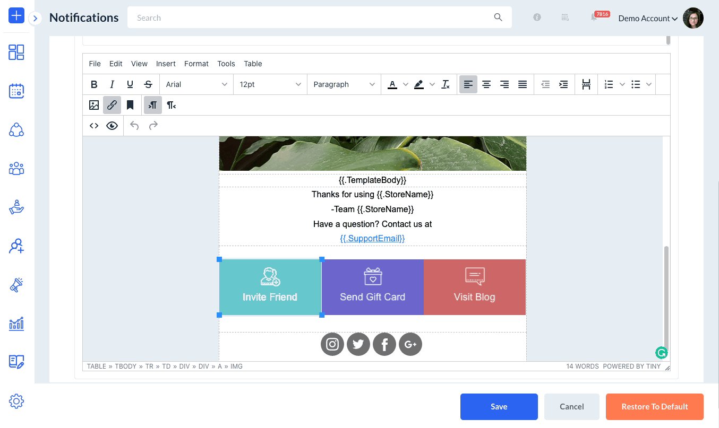This screenshot has height=428, width=719.
Task: Click the Undo arrow icon
Action: [x=135, y=126]
